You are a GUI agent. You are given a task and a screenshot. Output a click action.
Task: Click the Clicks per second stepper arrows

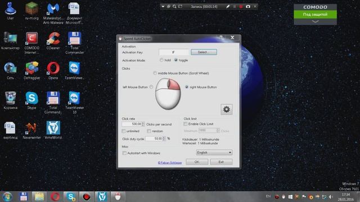click(143, 124)
